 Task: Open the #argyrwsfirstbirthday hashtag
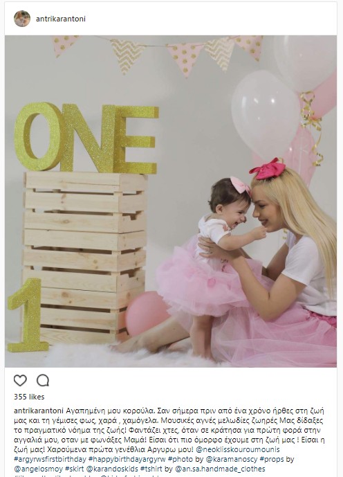coord(50,459)
